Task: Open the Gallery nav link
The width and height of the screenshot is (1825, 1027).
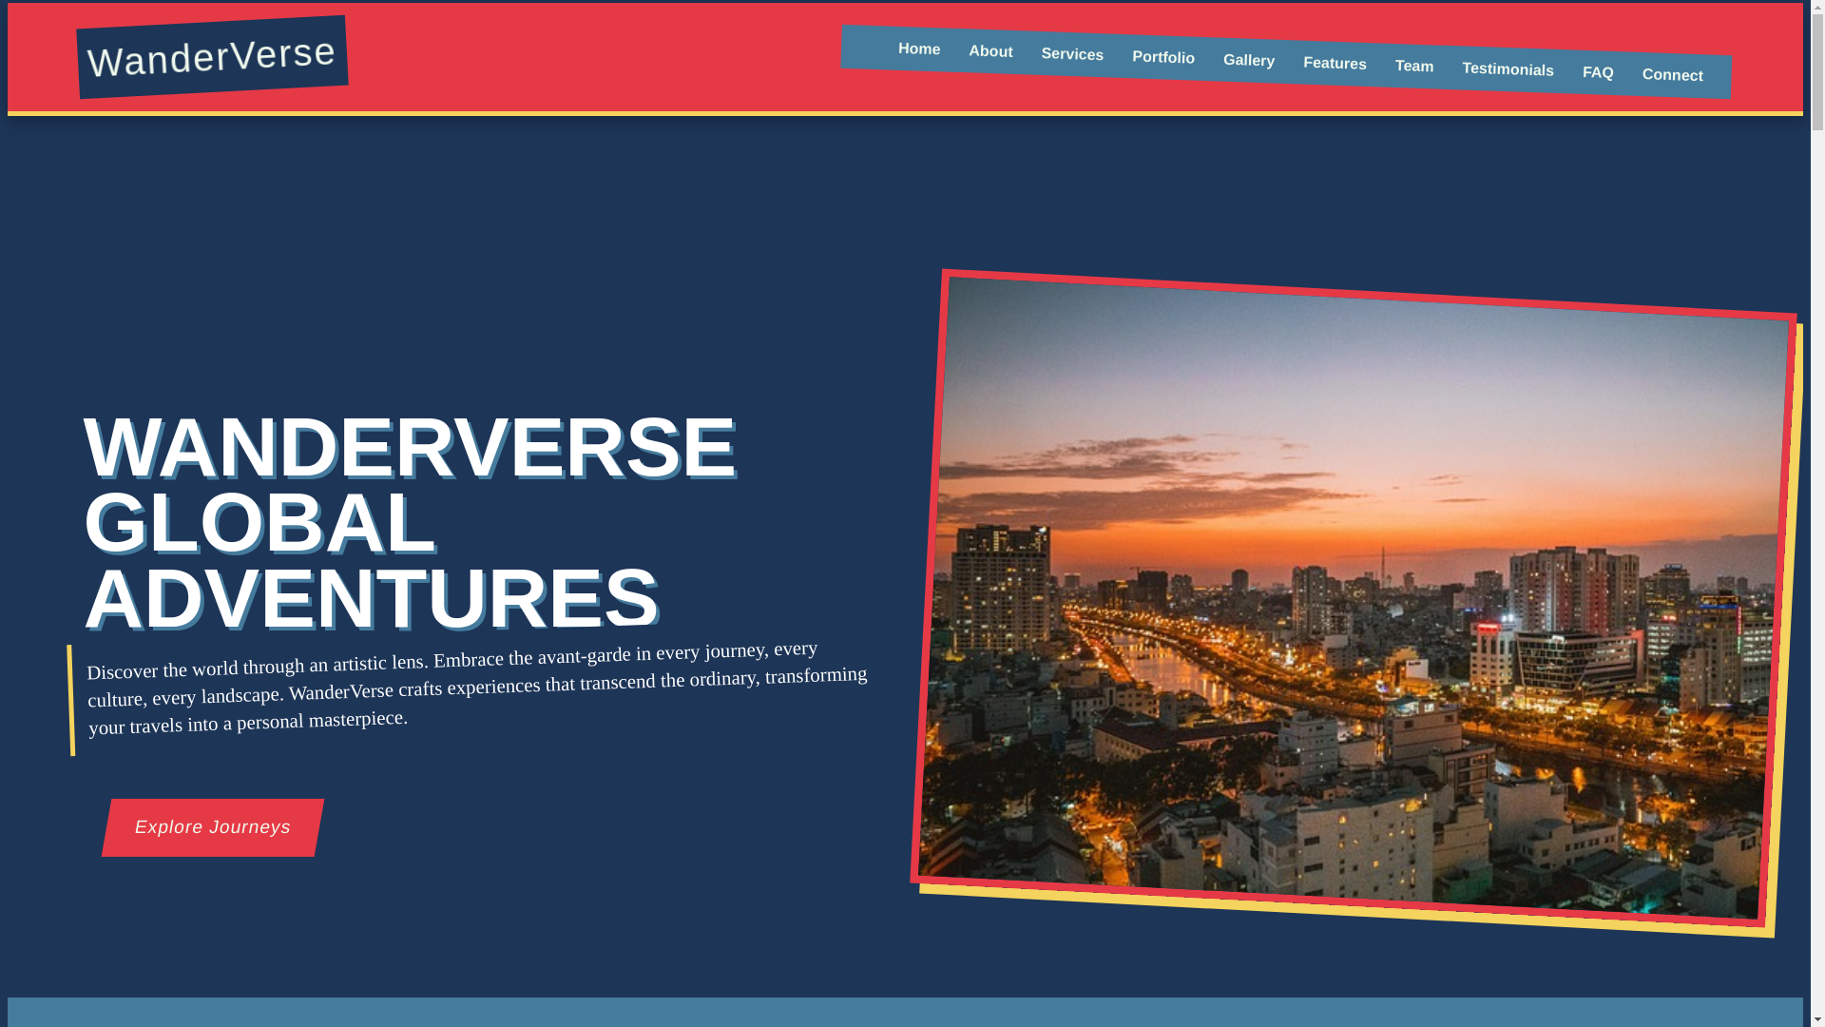Action: tap(1249, 61)
